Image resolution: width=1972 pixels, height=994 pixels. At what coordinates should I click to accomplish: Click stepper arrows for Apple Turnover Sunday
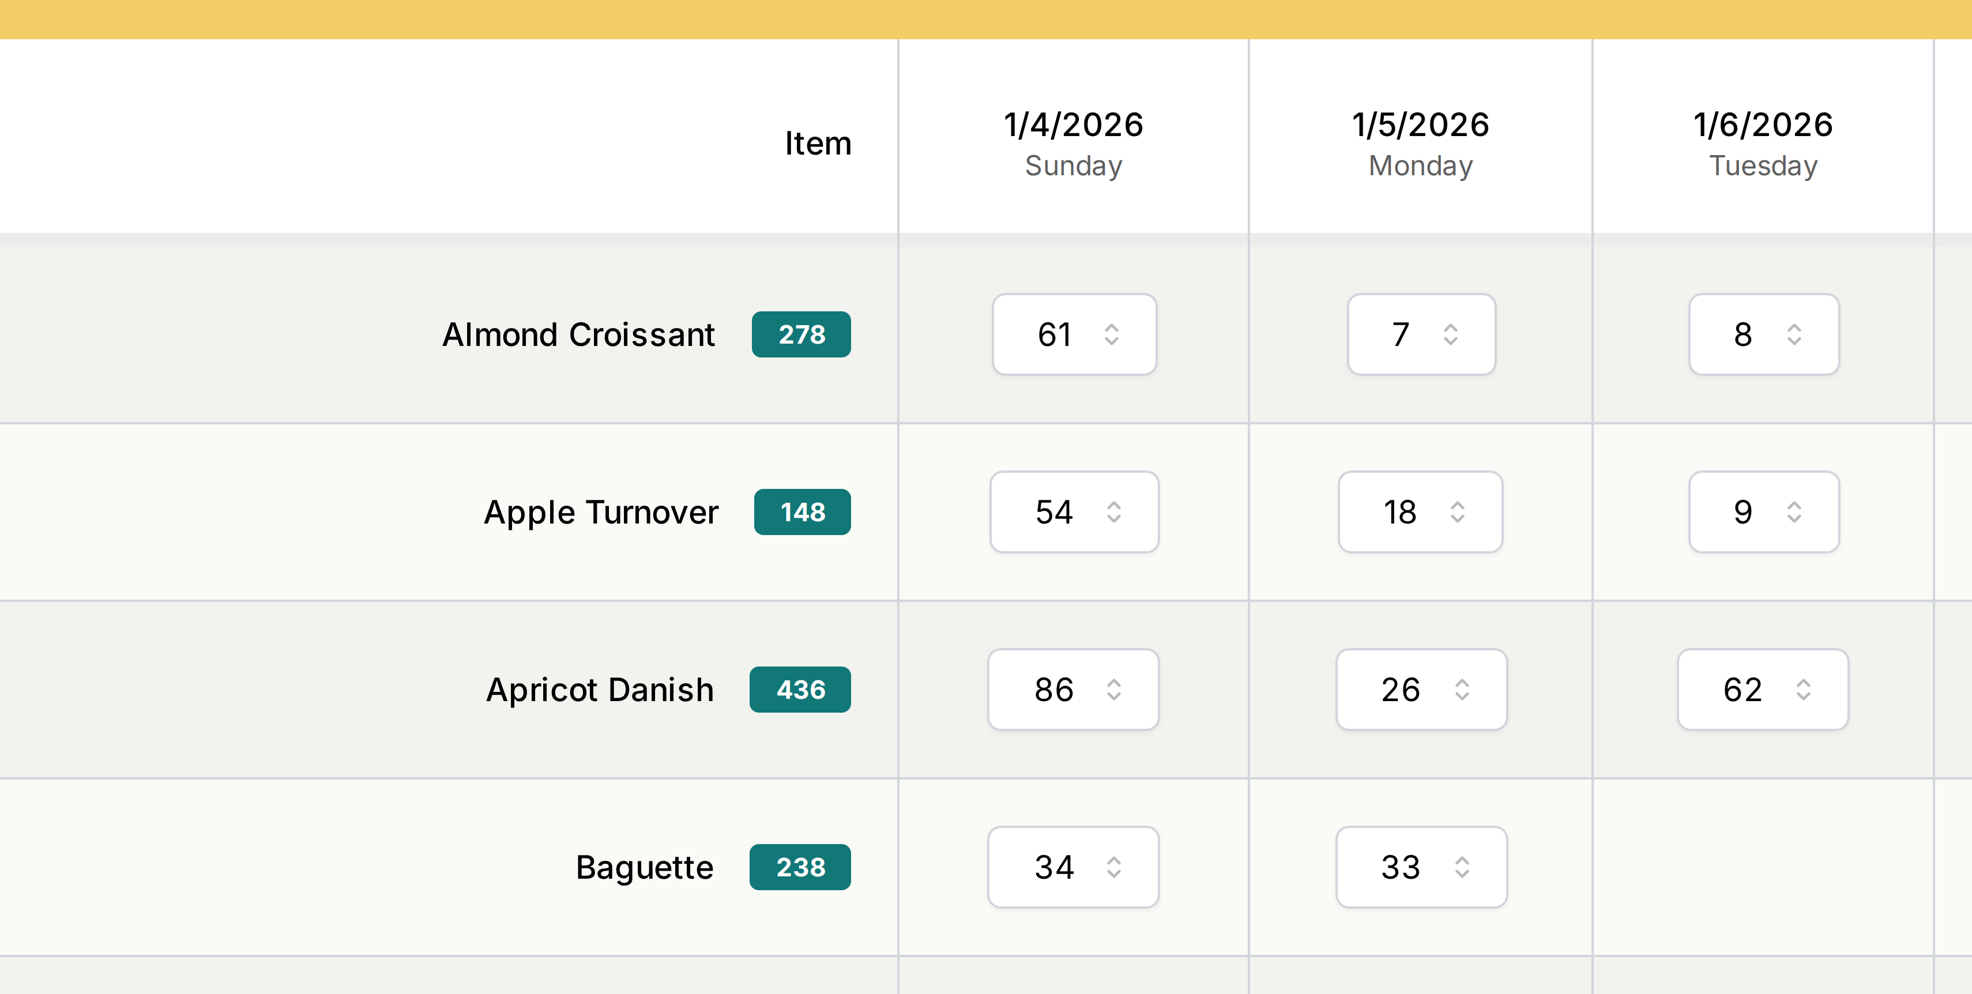coord(1114,512)
